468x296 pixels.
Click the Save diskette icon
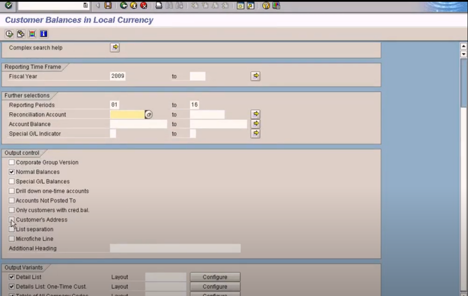(x=108, y=5)
